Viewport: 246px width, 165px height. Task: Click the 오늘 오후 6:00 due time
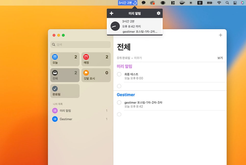134,78
